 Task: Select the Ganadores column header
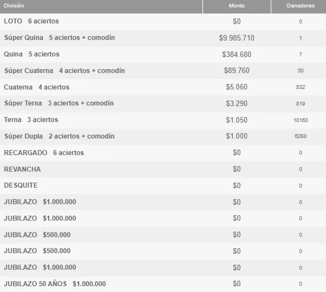pyautogui.click(x=300, y=5)
